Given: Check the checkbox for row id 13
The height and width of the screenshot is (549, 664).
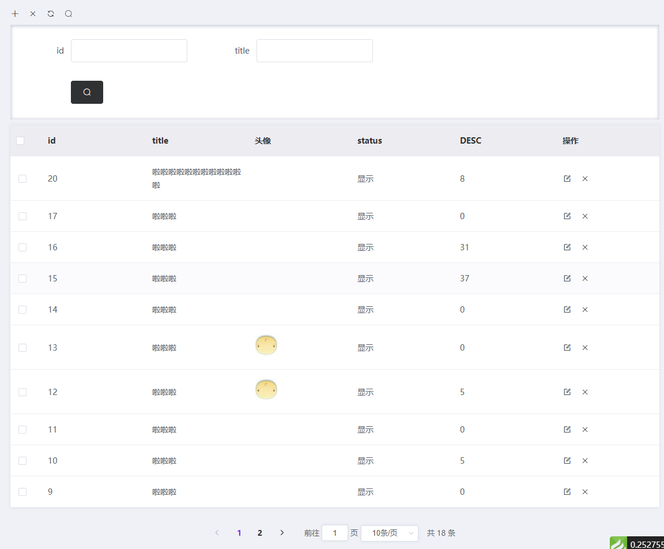Looking at the screenshot, I should 22,348.
